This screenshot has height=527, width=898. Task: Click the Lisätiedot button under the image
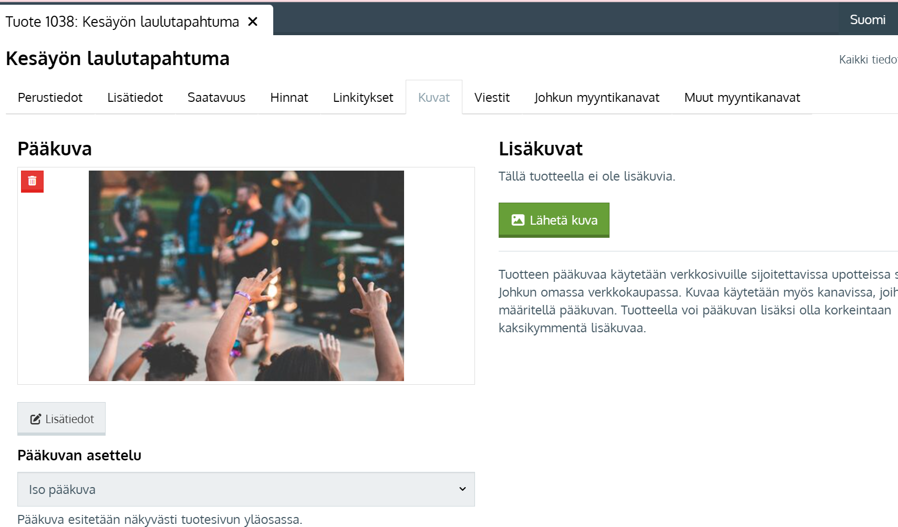[61, 419]
